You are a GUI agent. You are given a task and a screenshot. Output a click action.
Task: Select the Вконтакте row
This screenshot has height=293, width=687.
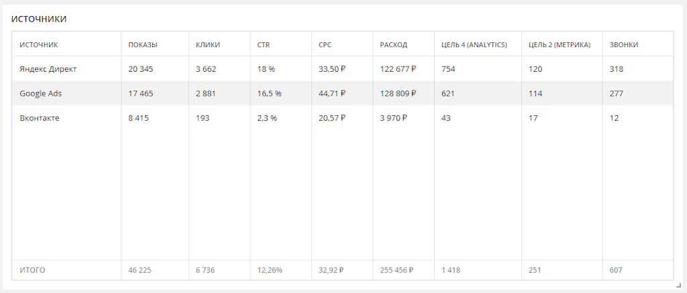point(40,118)
